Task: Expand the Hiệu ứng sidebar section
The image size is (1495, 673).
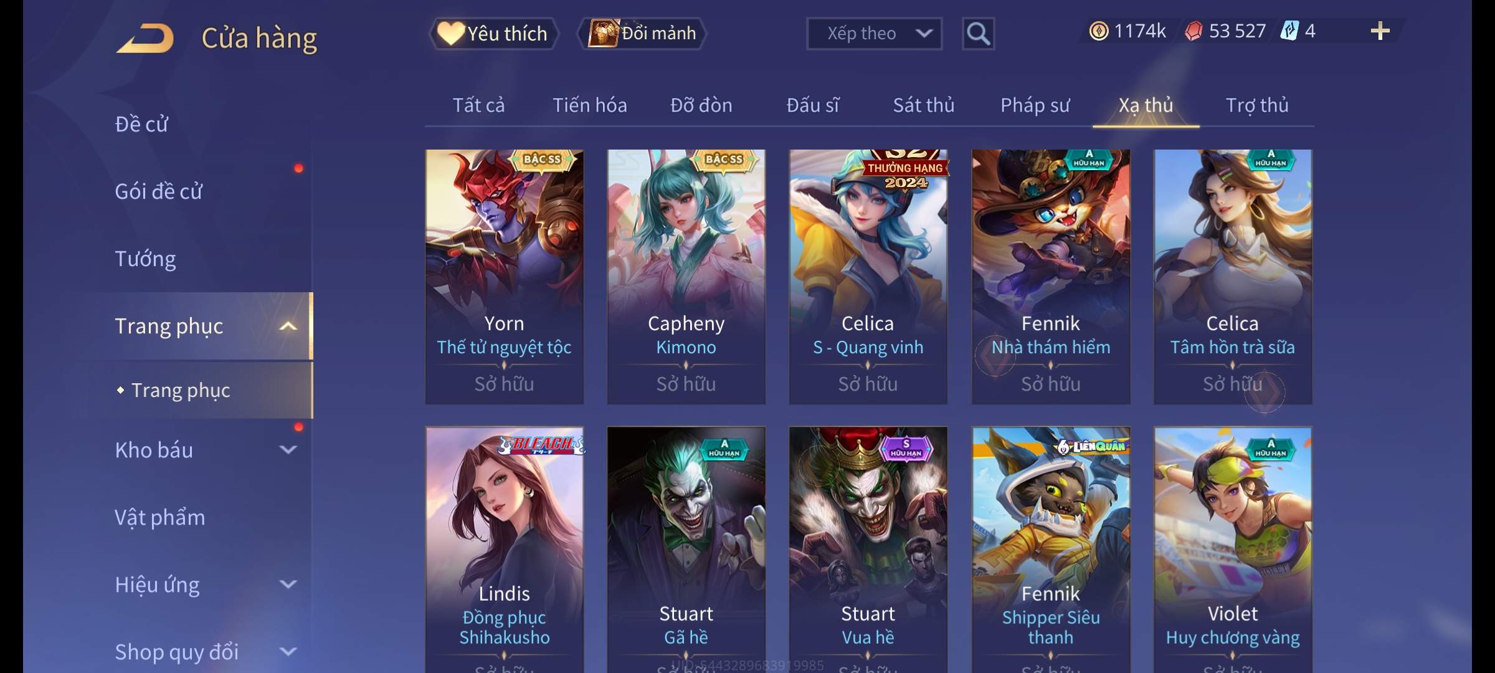Action: click(288, 585)
